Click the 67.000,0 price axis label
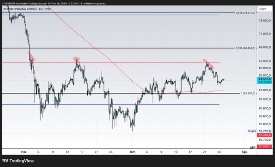The height and width of the screenshot is (167, 275). pos(264,61)
